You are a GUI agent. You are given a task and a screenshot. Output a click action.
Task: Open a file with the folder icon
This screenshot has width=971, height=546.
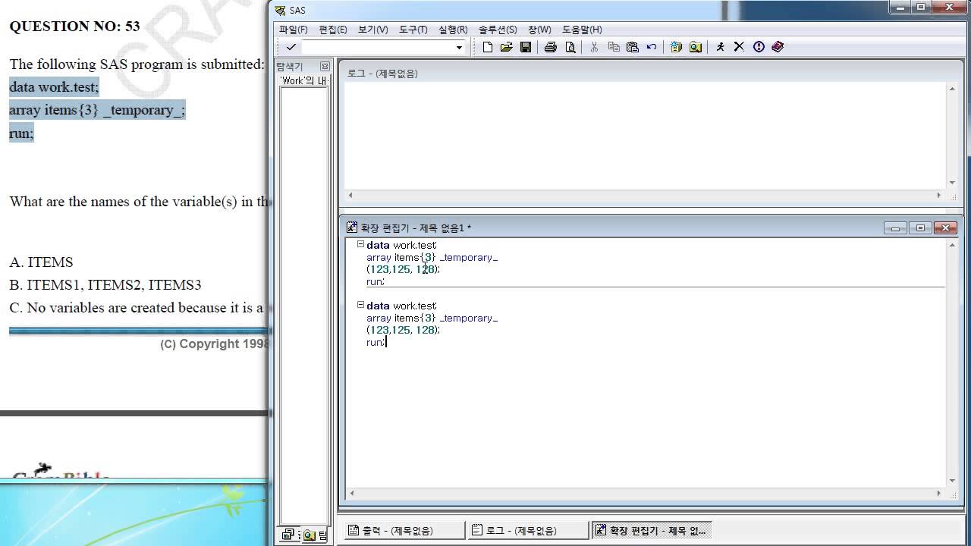tap(506, 47)
